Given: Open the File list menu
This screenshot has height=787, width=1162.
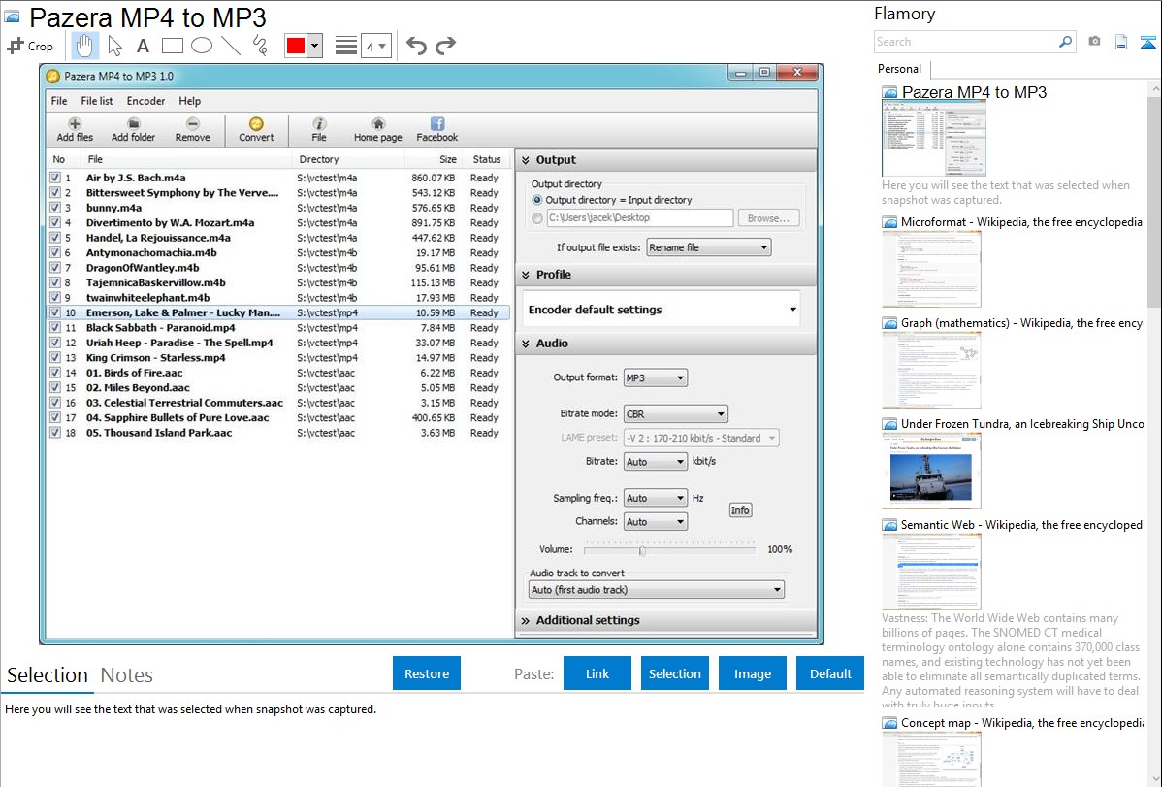Looking at the screenshot, I should point(96,101).
